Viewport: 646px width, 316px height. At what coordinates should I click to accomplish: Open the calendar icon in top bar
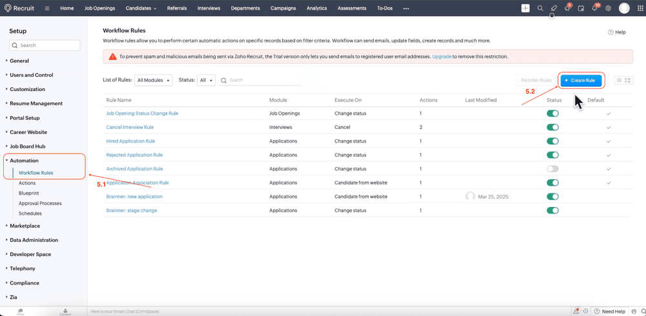click(x=581, y=8)
